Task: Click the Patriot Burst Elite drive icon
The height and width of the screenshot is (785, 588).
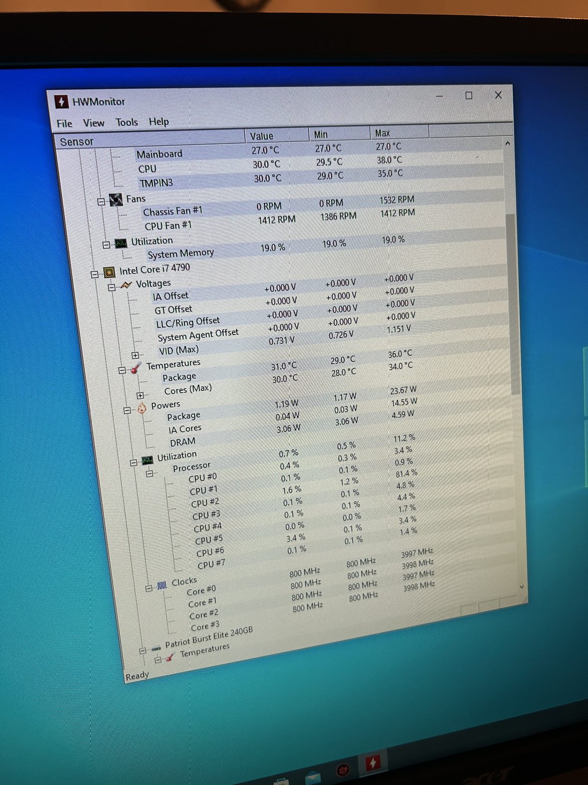Action: pos(156,648)
